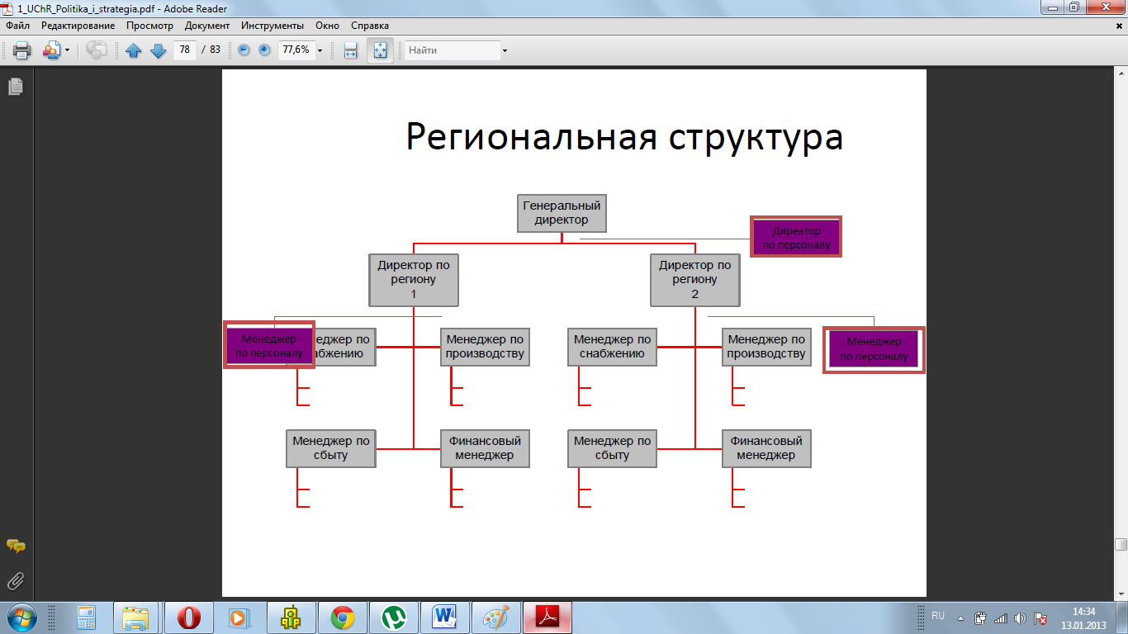Open the Справка menu
The image size is (1128, 634).
tap(370, 26)
